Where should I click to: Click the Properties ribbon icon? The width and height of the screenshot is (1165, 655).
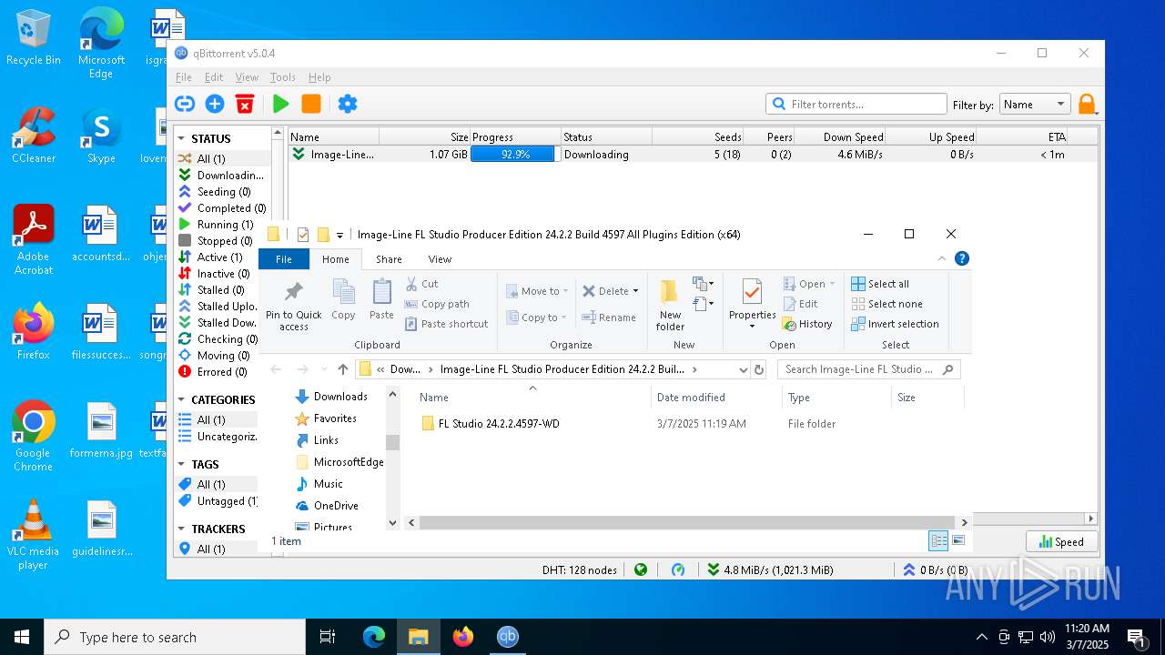[752, 292]
